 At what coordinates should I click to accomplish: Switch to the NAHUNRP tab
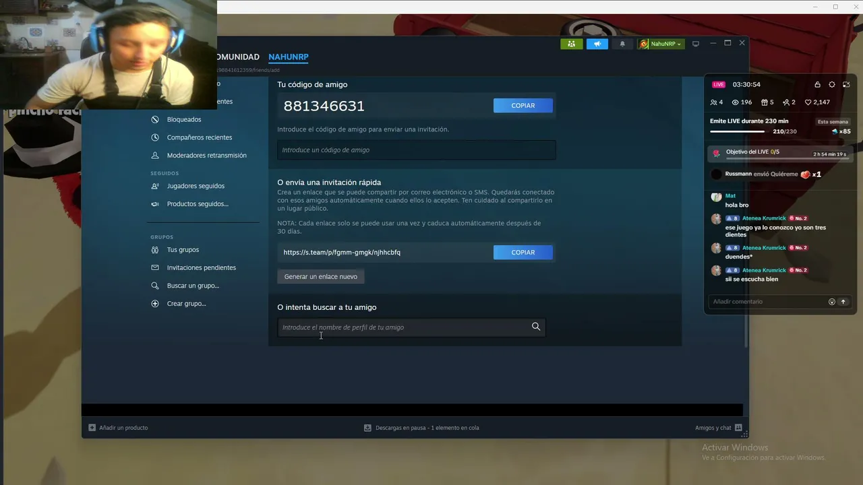coord(289,57)
